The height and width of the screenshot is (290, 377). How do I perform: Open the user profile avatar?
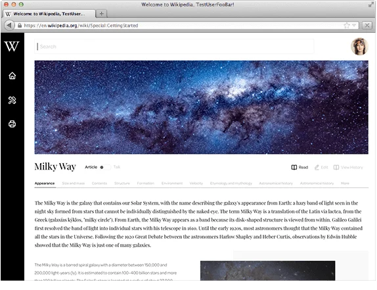359,47
